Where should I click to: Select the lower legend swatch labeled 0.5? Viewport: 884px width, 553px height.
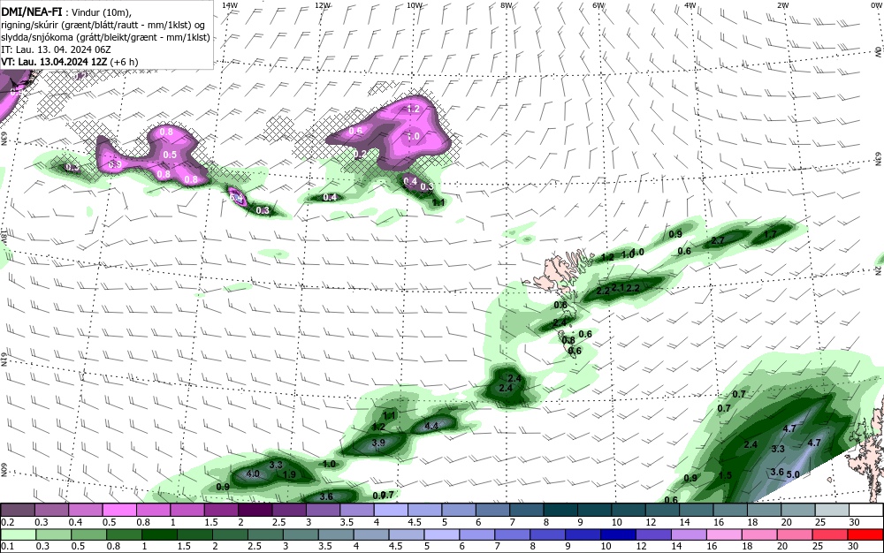(88, 534)
